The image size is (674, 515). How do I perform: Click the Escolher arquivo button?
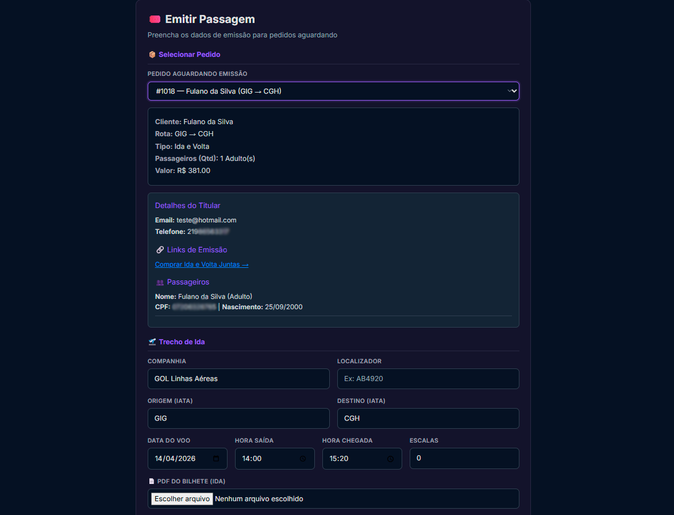tap(182, 499)
